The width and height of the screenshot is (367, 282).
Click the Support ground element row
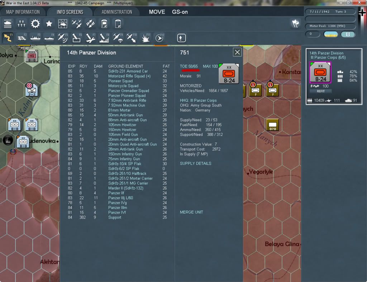click(118, 217)
